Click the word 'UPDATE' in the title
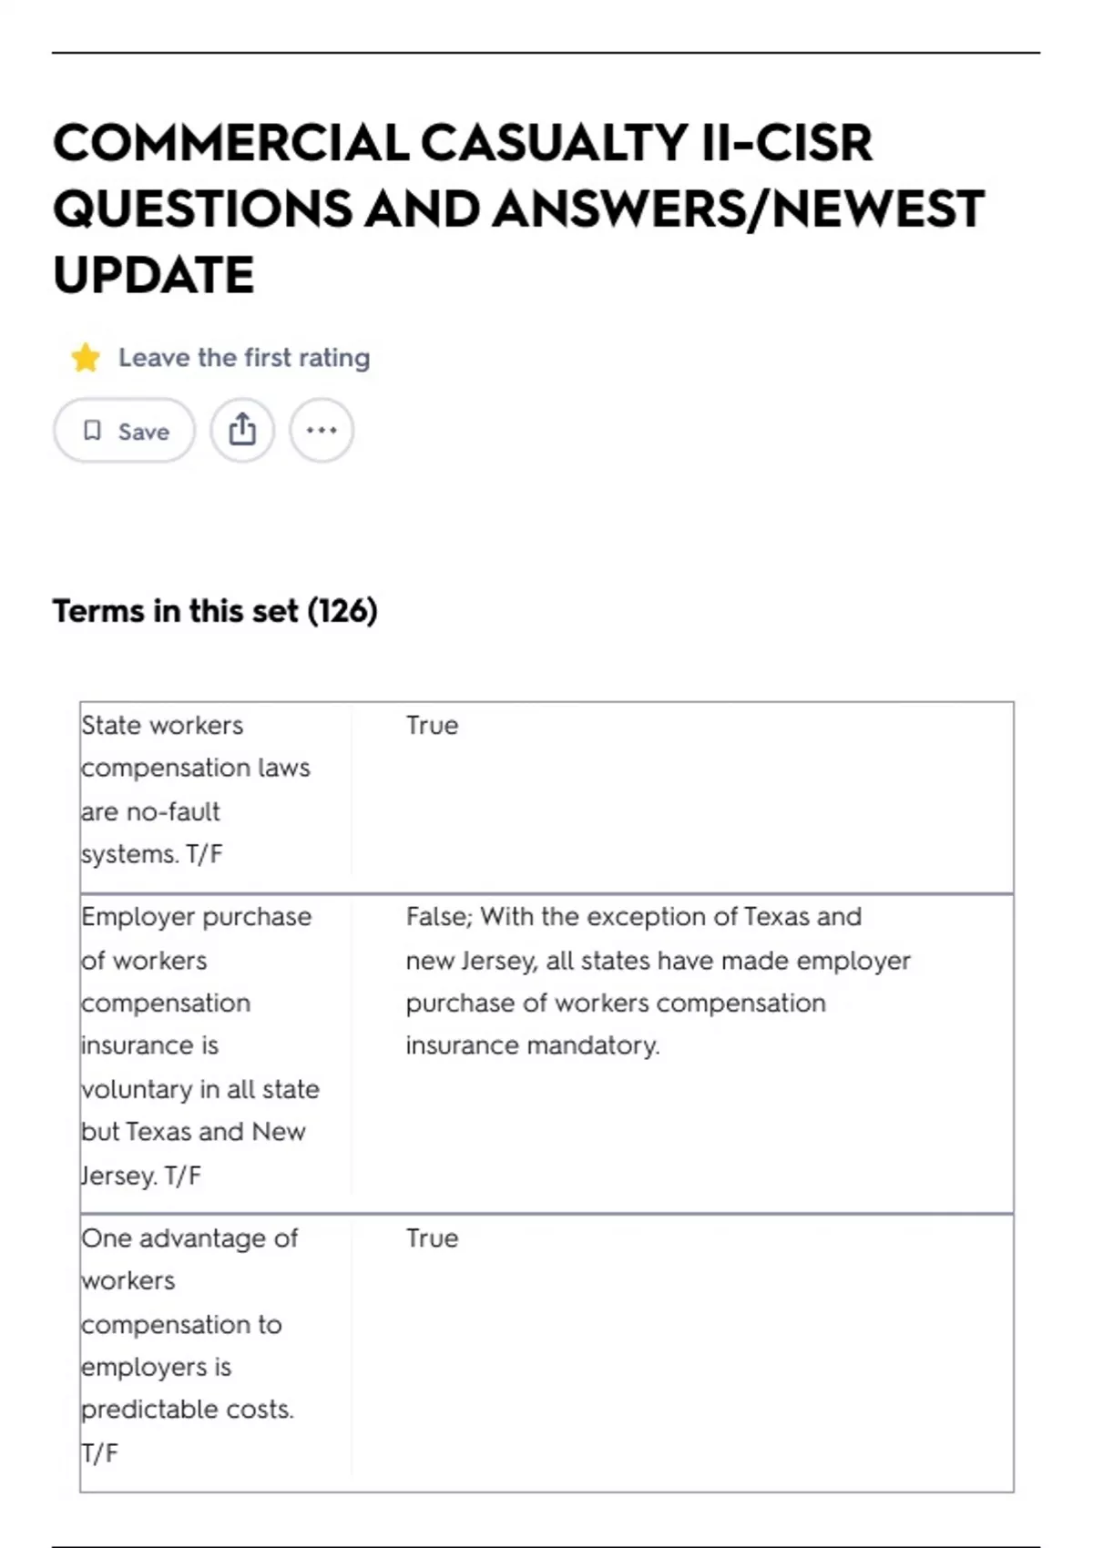Screen dimensions: 1093x1548 (x=153, y=275)
